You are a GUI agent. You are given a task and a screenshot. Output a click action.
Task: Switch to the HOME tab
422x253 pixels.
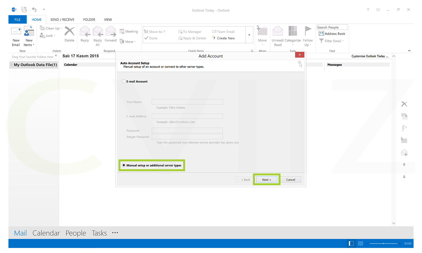[37, 19]
